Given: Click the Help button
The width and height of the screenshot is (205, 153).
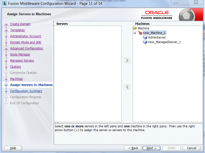Looking at the screenshot, I should click(x=13, y=148).
